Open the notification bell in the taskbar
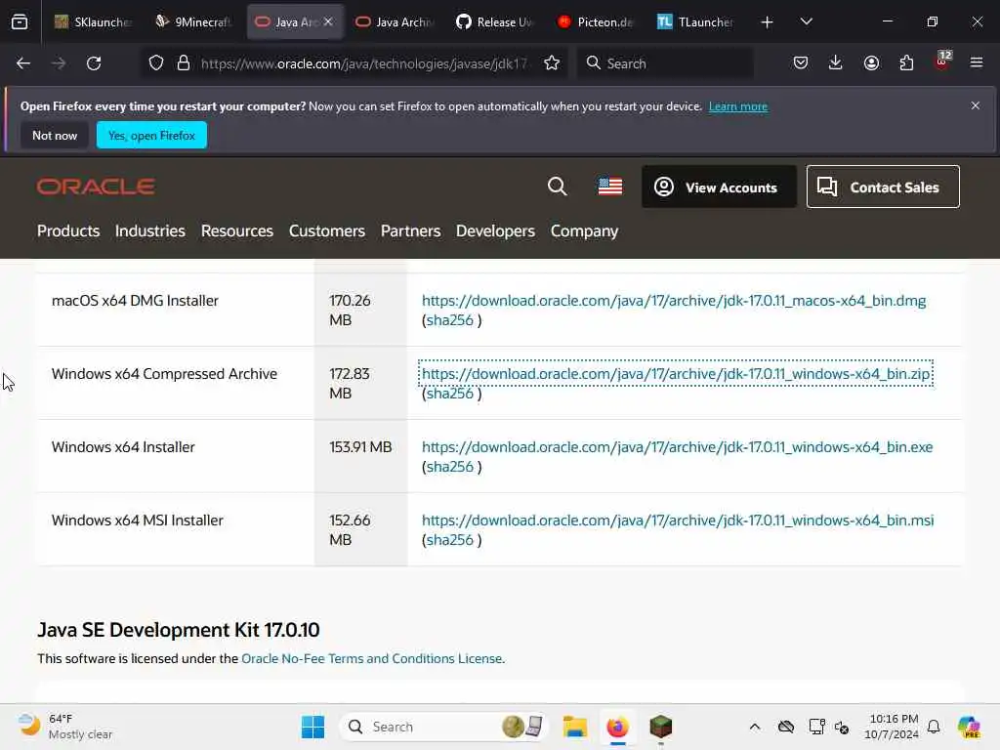 934,727
